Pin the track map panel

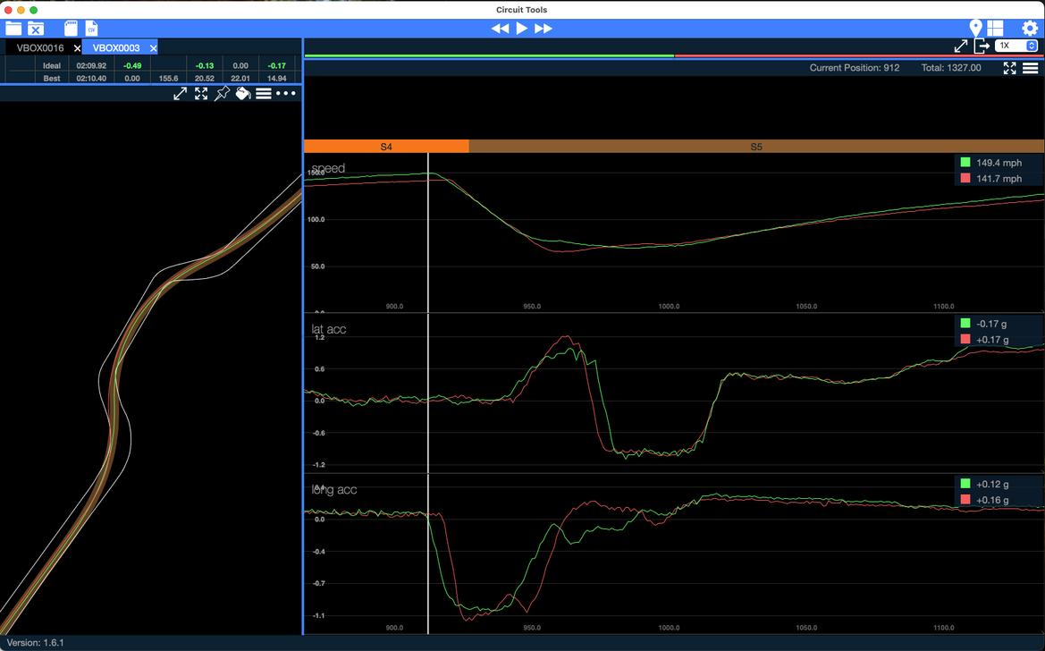point(222,93)
